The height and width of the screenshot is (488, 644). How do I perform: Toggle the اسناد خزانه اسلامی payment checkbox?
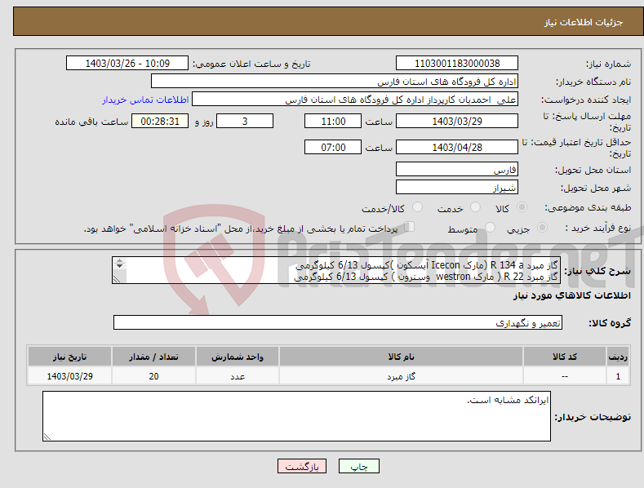click(x=410, y=226)
